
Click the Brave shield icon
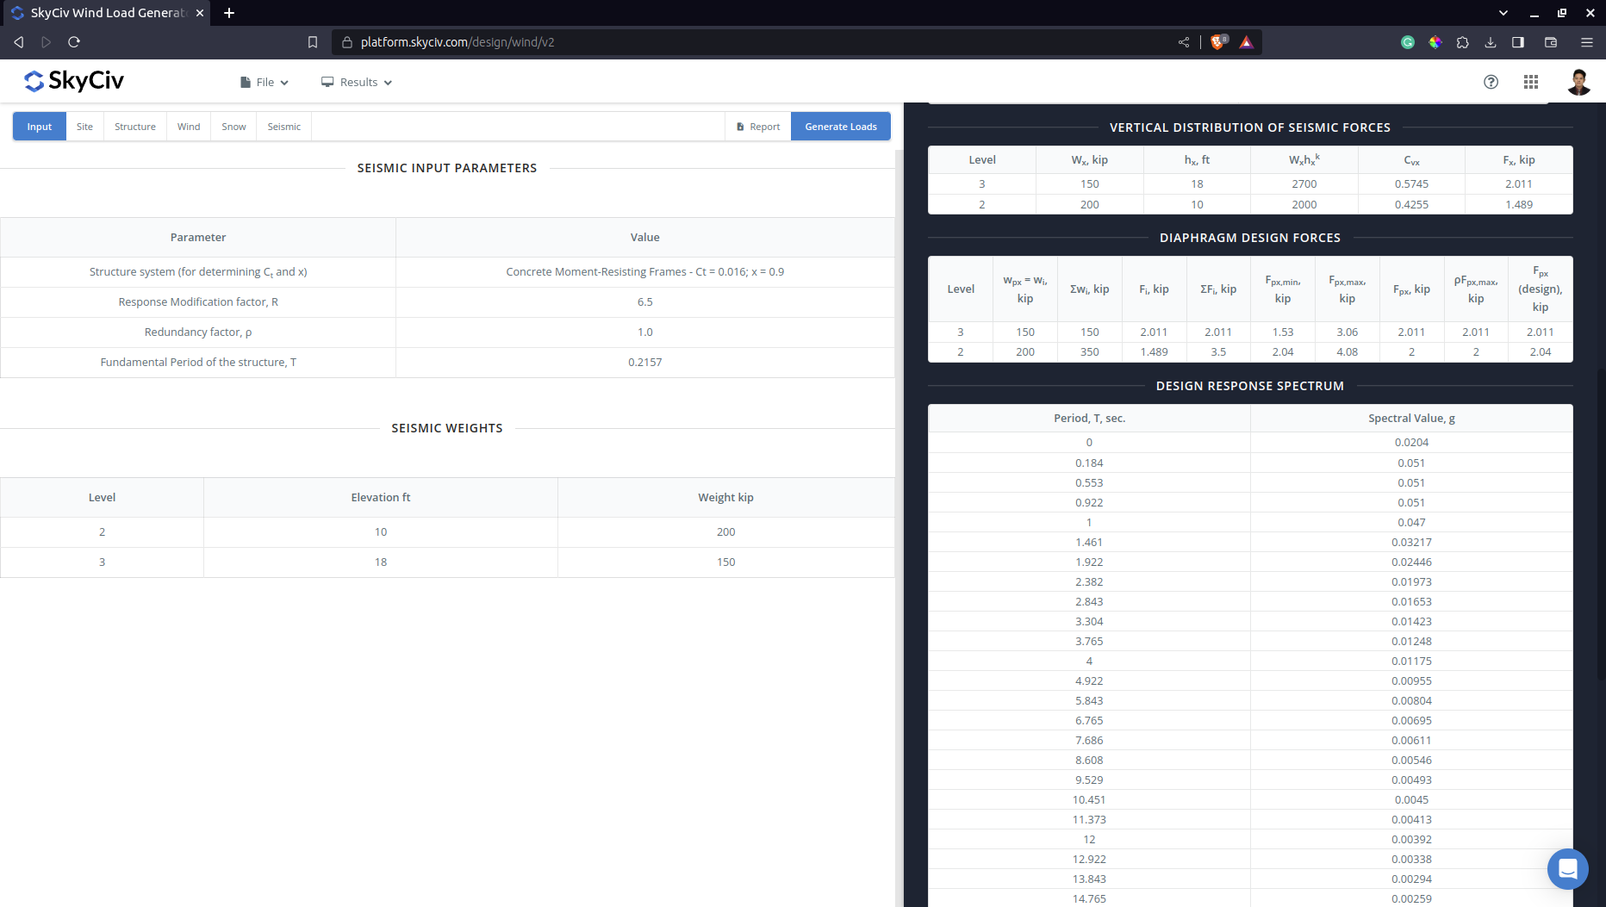(1218, 41)
